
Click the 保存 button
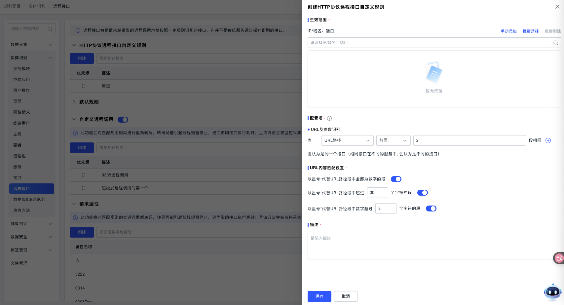coord(319,296)
